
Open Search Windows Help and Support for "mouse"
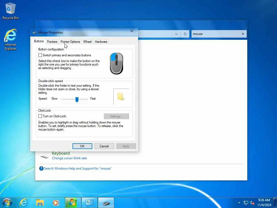coord(78,168)
